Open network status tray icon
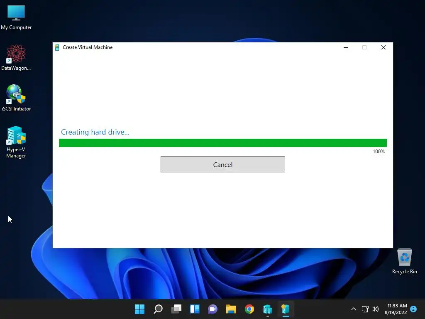The height and width of the screenshot is (319, 425). pos(365,309)
